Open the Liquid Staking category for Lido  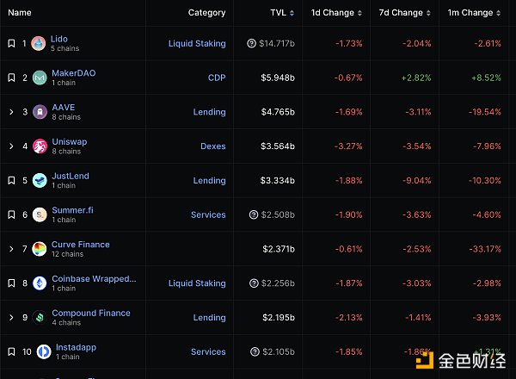[197, 43]
